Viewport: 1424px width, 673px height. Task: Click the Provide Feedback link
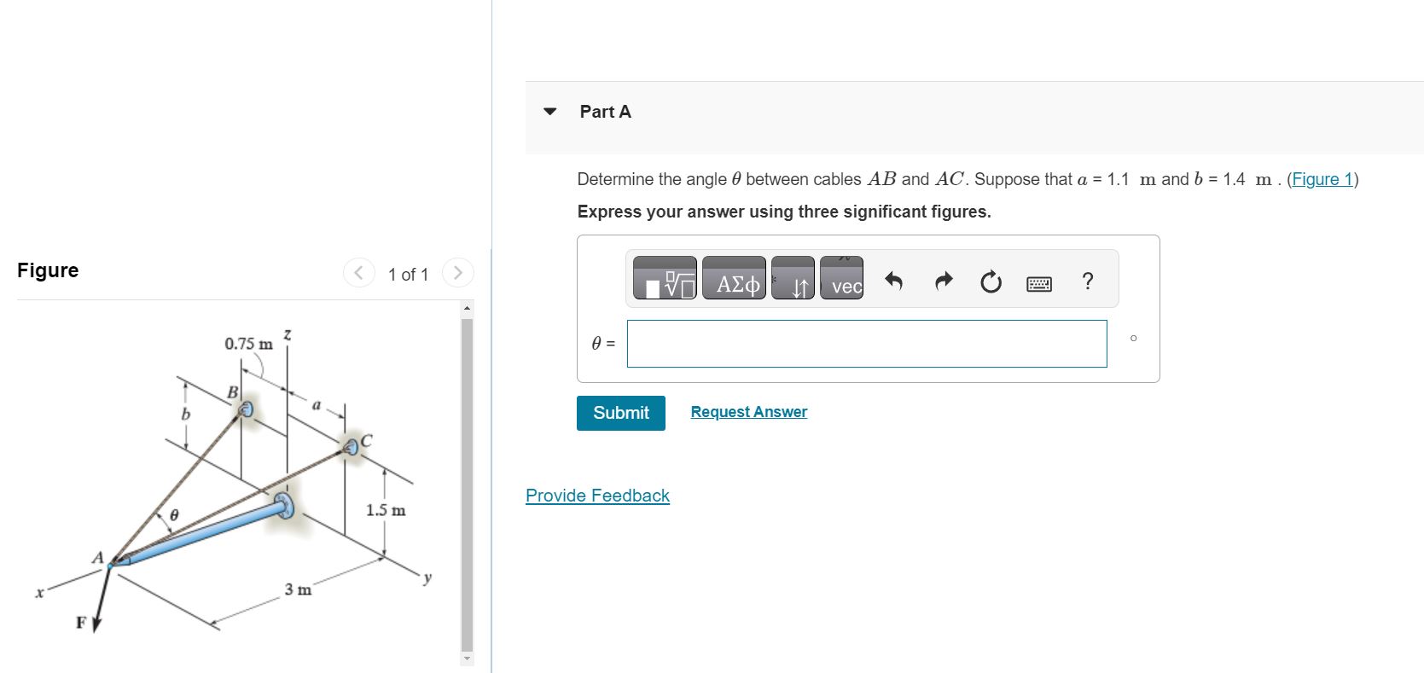[596, 496]
